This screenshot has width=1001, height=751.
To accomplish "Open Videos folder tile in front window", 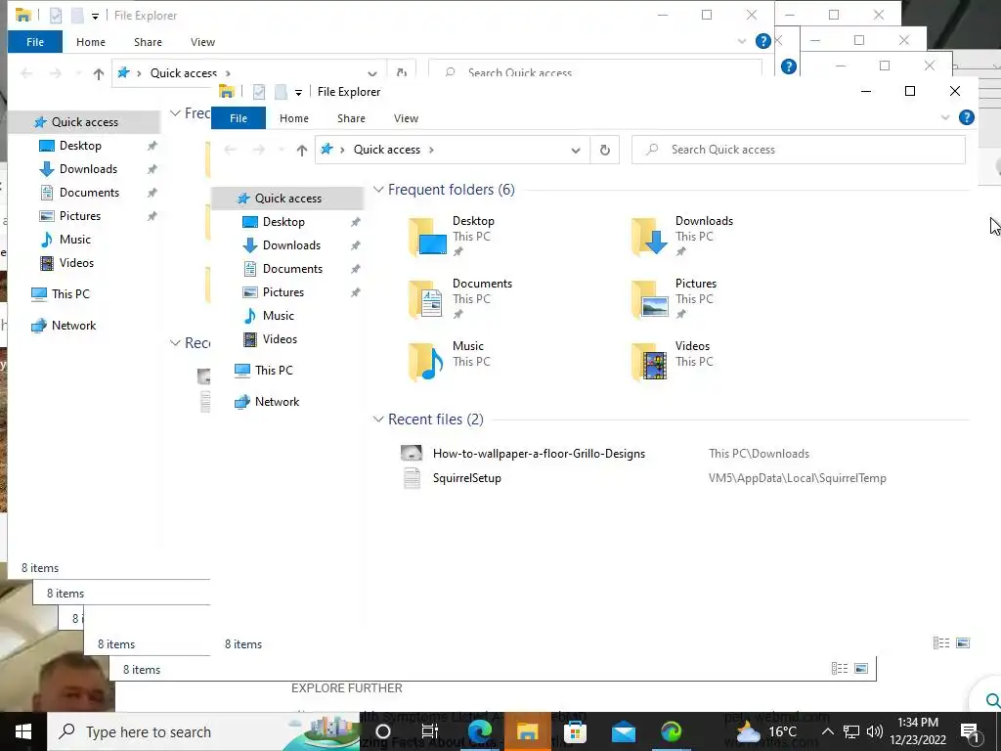I will [x=671, y=362].
